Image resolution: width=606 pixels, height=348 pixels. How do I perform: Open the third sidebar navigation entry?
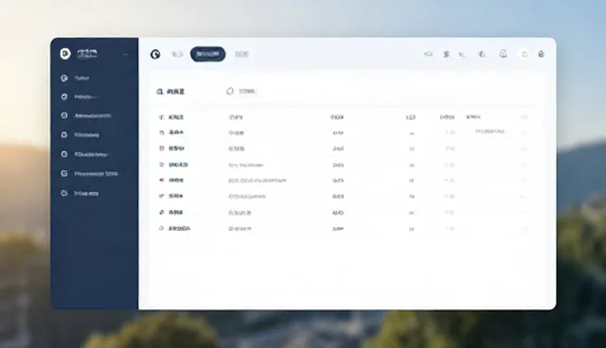click(x=86, y=115)
